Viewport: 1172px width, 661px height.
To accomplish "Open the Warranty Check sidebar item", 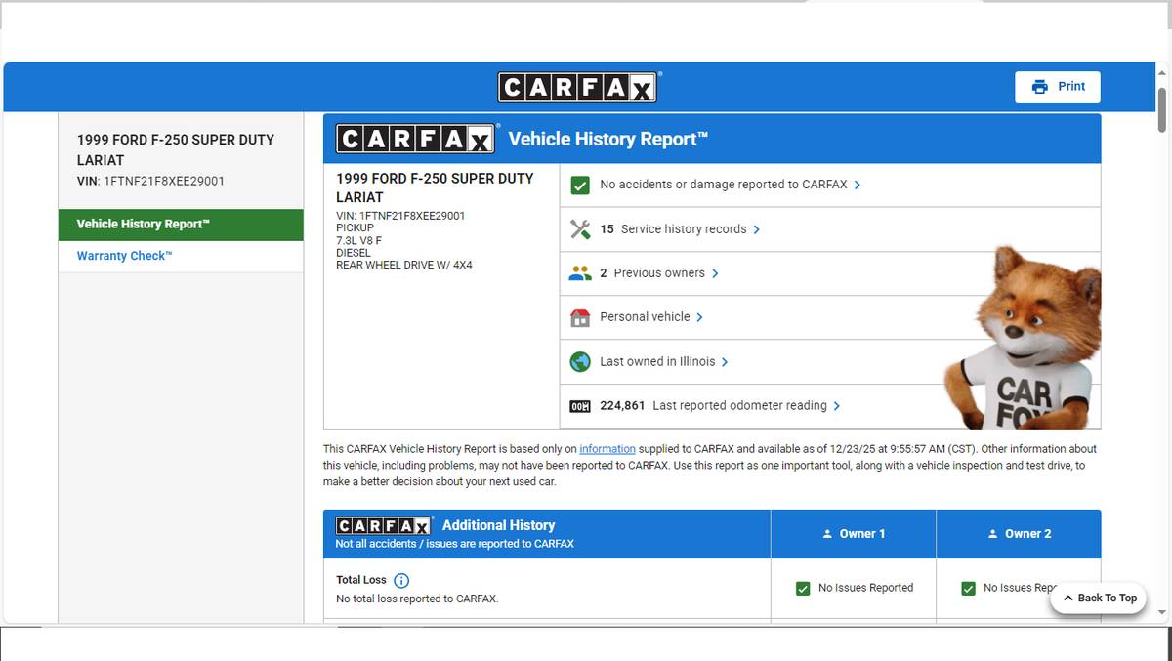I will pos(124,256).
